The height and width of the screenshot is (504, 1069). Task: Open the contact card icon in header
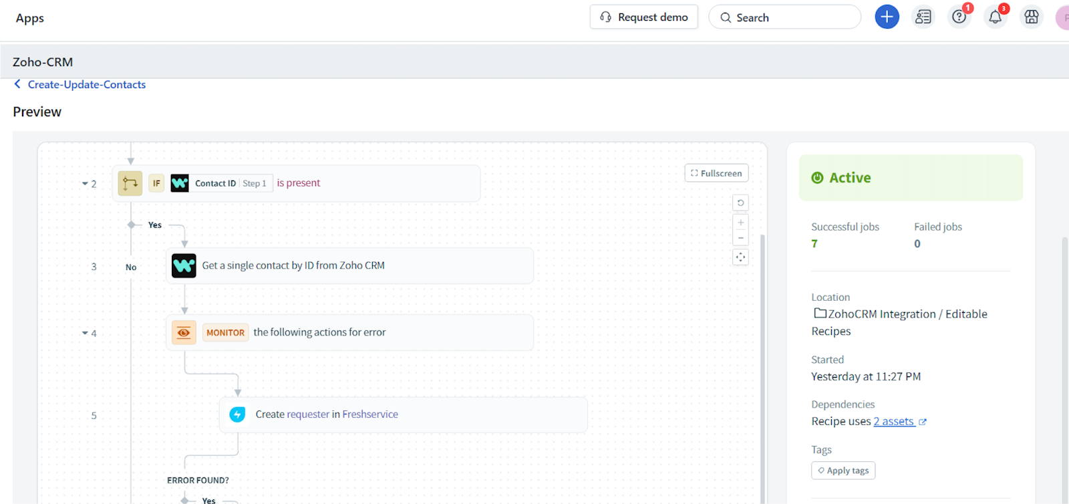(923, 17)
